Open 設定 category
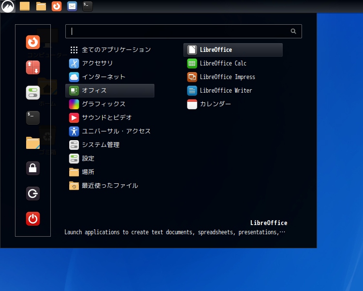363x291 pixels. 110,159
